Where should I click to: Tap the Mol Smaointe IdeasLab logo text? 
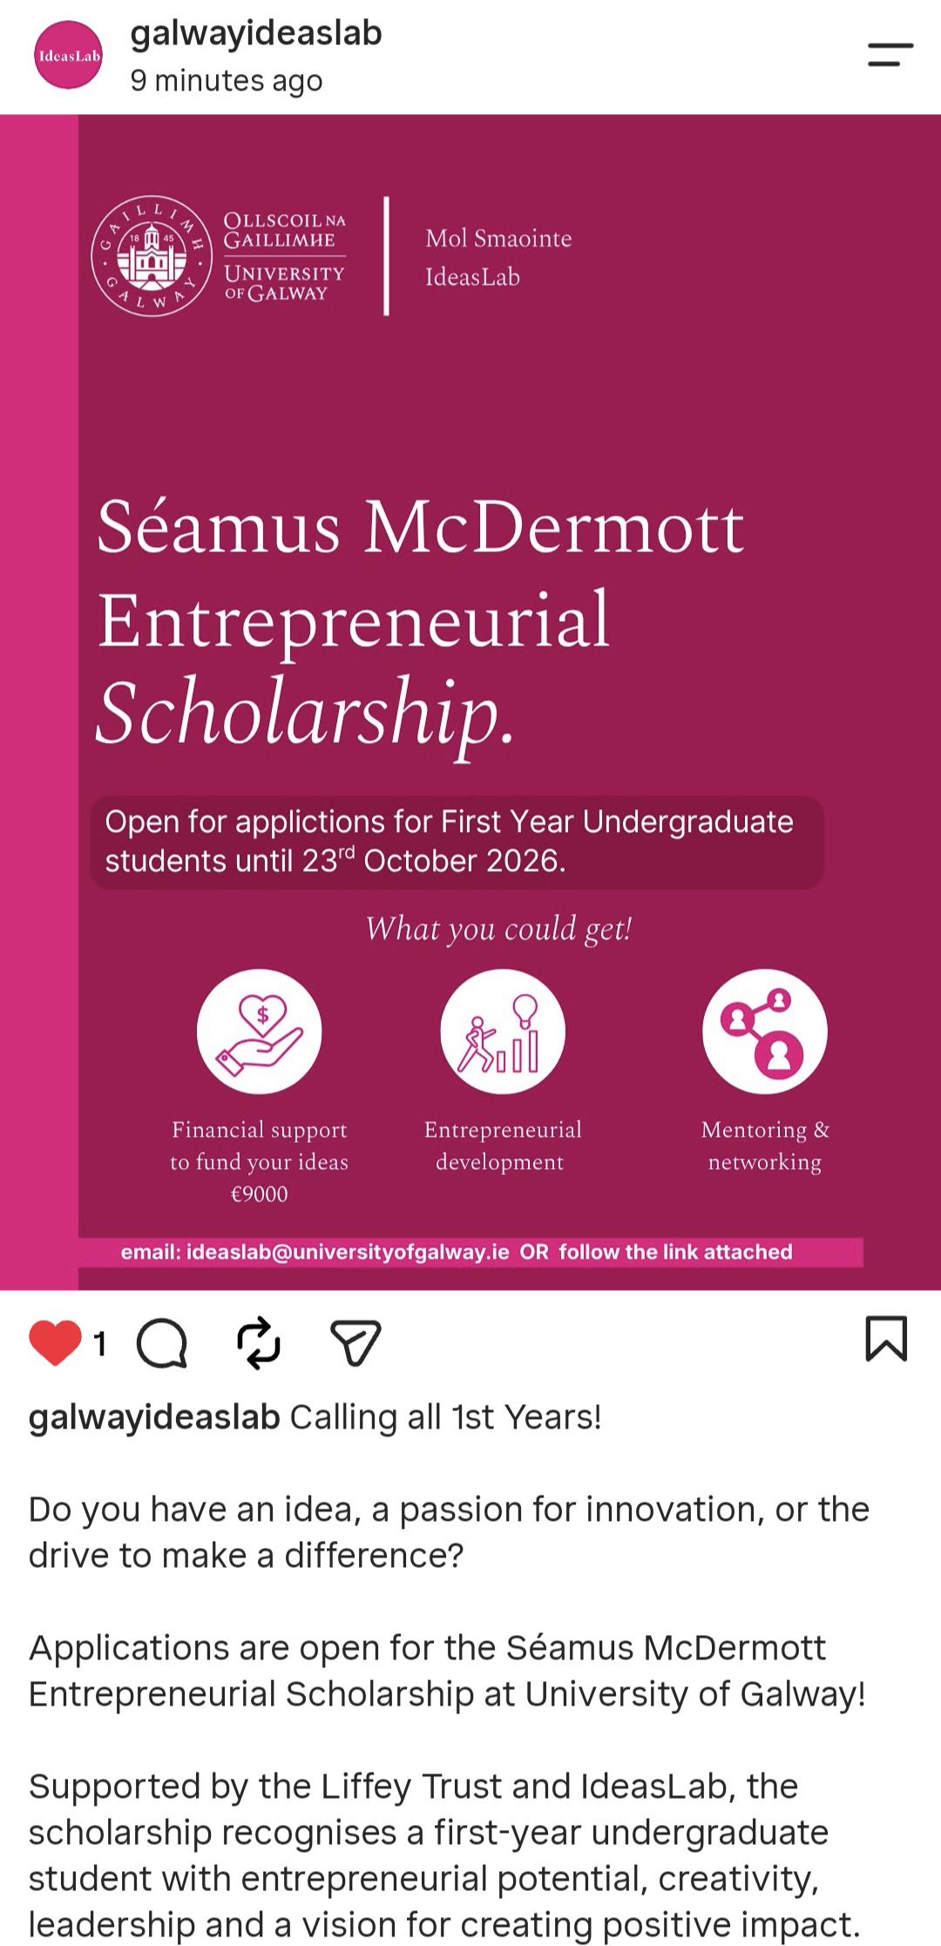coord(498,257)
